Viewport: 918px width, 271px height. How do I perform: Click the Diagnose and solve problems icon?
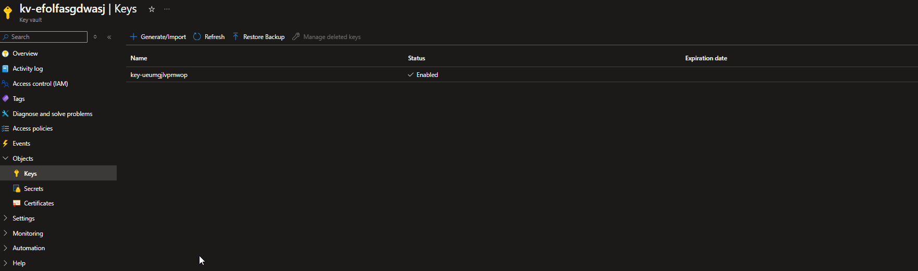coord(5,114)
